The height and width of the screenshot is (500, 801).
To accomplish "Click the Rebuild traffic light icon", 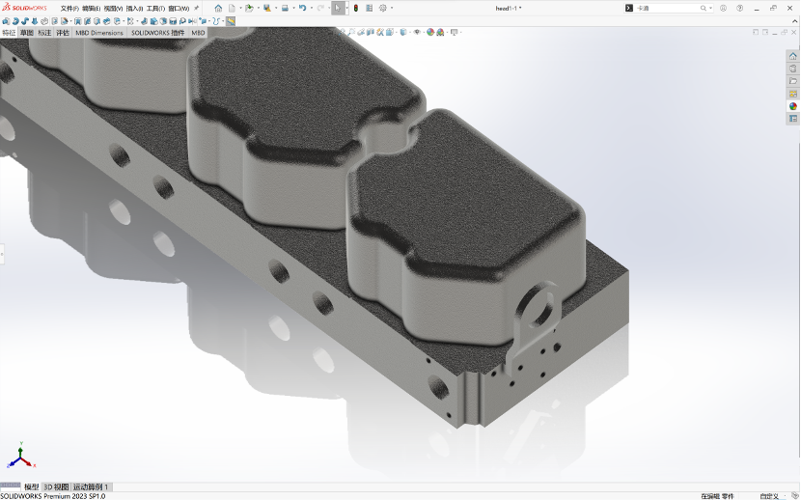I will [354, 8].
